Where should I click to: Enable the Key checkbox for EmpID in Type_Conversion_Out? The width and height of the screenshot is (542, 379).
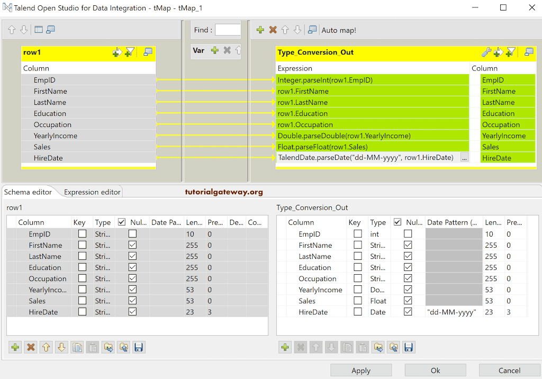[x=357, y=233]
